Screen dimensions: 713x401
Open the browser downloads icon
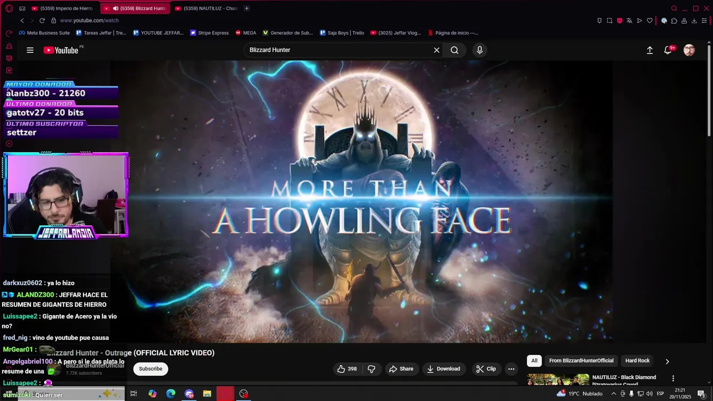694,21
